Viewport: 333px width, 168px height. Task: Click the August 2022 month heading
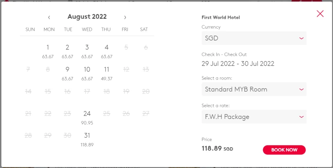click(87, 17)
